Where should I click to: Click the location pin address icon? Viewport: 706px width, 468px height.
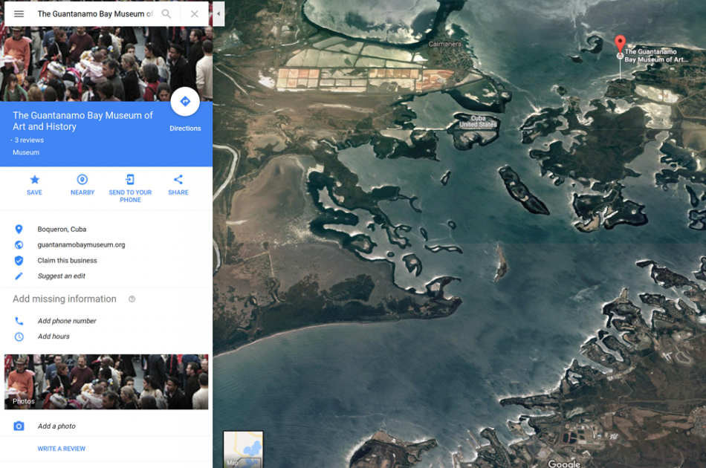click(x=19, y=229)
